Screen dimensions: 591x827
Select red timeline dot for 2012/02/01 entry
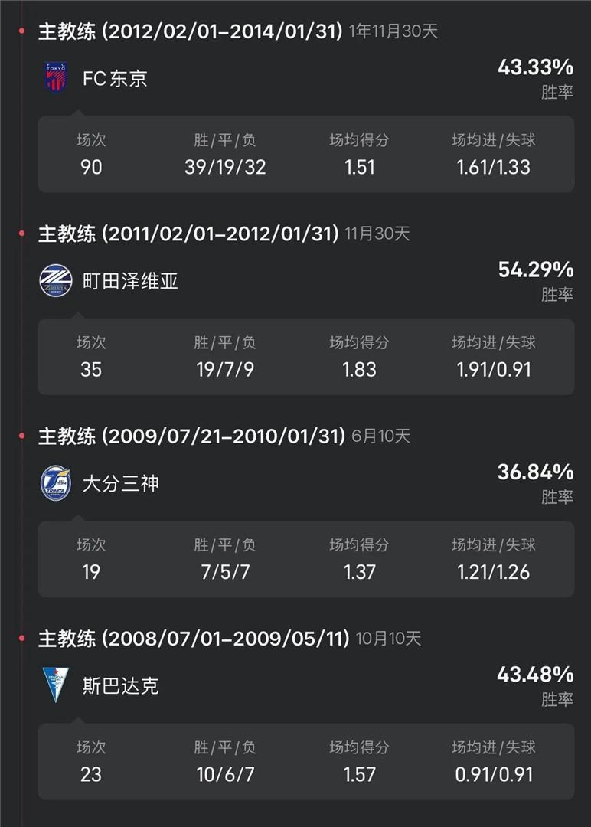coord(21,31)
